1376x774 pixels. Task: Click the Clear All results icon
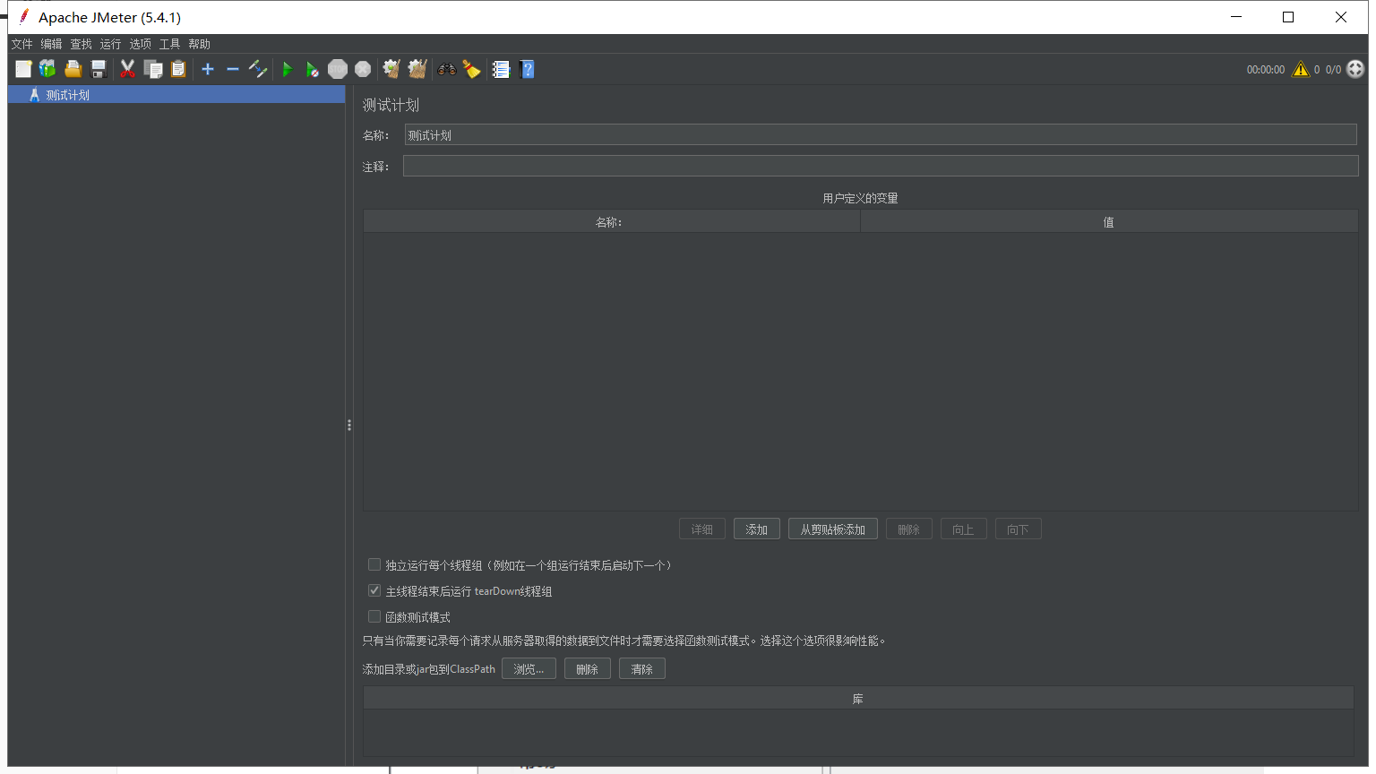pyautogui.click(x=417, y=69)
